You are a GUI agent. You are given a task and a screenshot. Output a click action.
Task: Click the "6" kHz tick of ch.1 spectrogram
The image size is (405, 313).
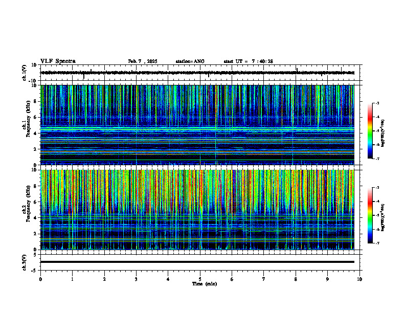click(36, 117)
